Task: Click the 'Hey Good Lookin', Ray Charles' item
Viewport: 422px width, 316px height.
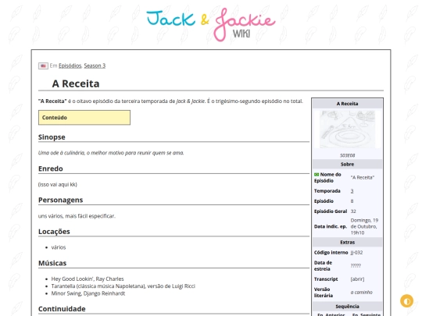Action: tap(88, 279)
